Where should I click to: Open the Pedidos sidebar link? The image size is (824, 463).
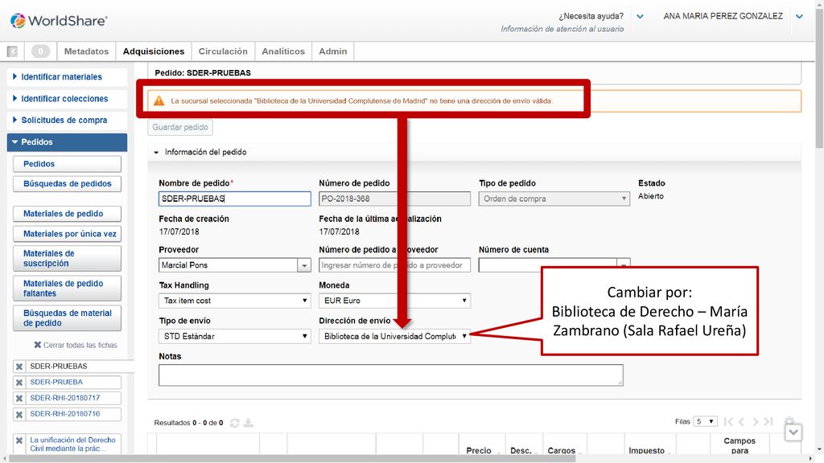(67, 164)
